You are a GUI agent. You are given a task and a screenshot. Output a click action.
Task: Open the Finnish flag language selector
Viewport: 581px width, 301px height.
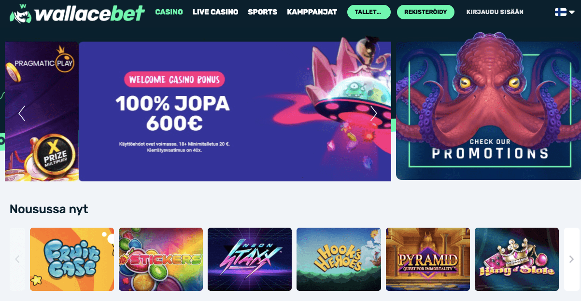(x=564, y=12)
